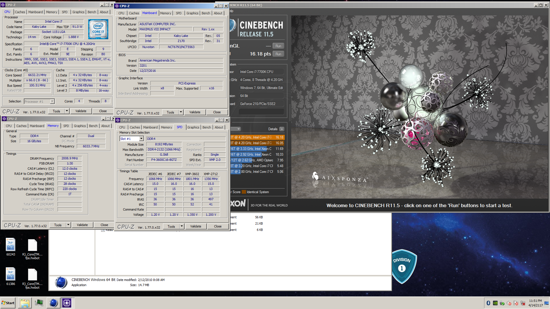Open About tab in the Mainboard window
The height and width of the screenshot is (309, 550).
click(218, 13)
